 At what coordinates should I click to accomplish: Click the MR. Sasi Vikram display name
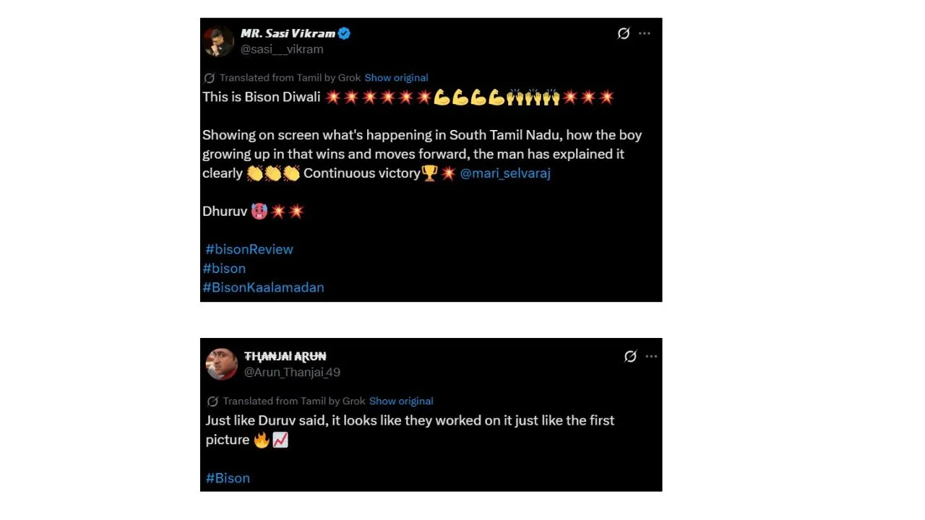pyautogui.click(x=288, y=33)
